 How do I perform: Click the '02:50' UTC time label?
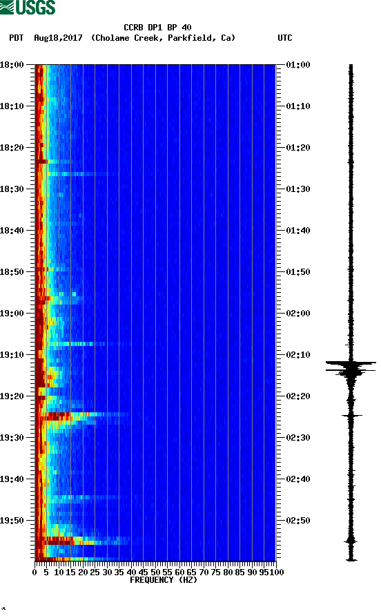click(298, 521)
